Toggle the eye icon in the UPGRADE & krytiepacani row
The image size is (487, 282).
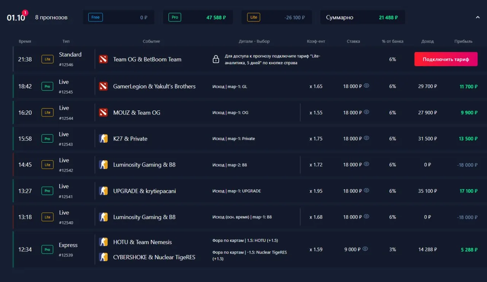pyautogui.click(x=366, y=191)
